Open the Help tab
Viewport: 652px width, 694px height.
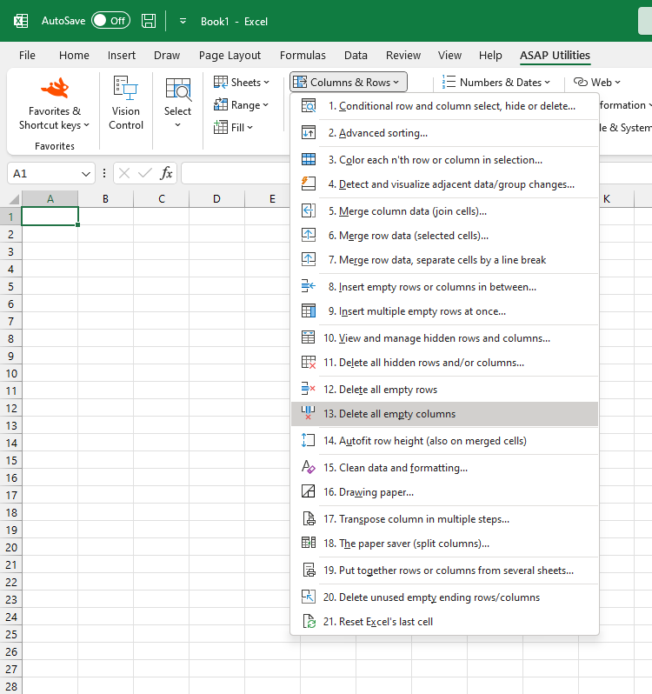[x=490, y=56]
